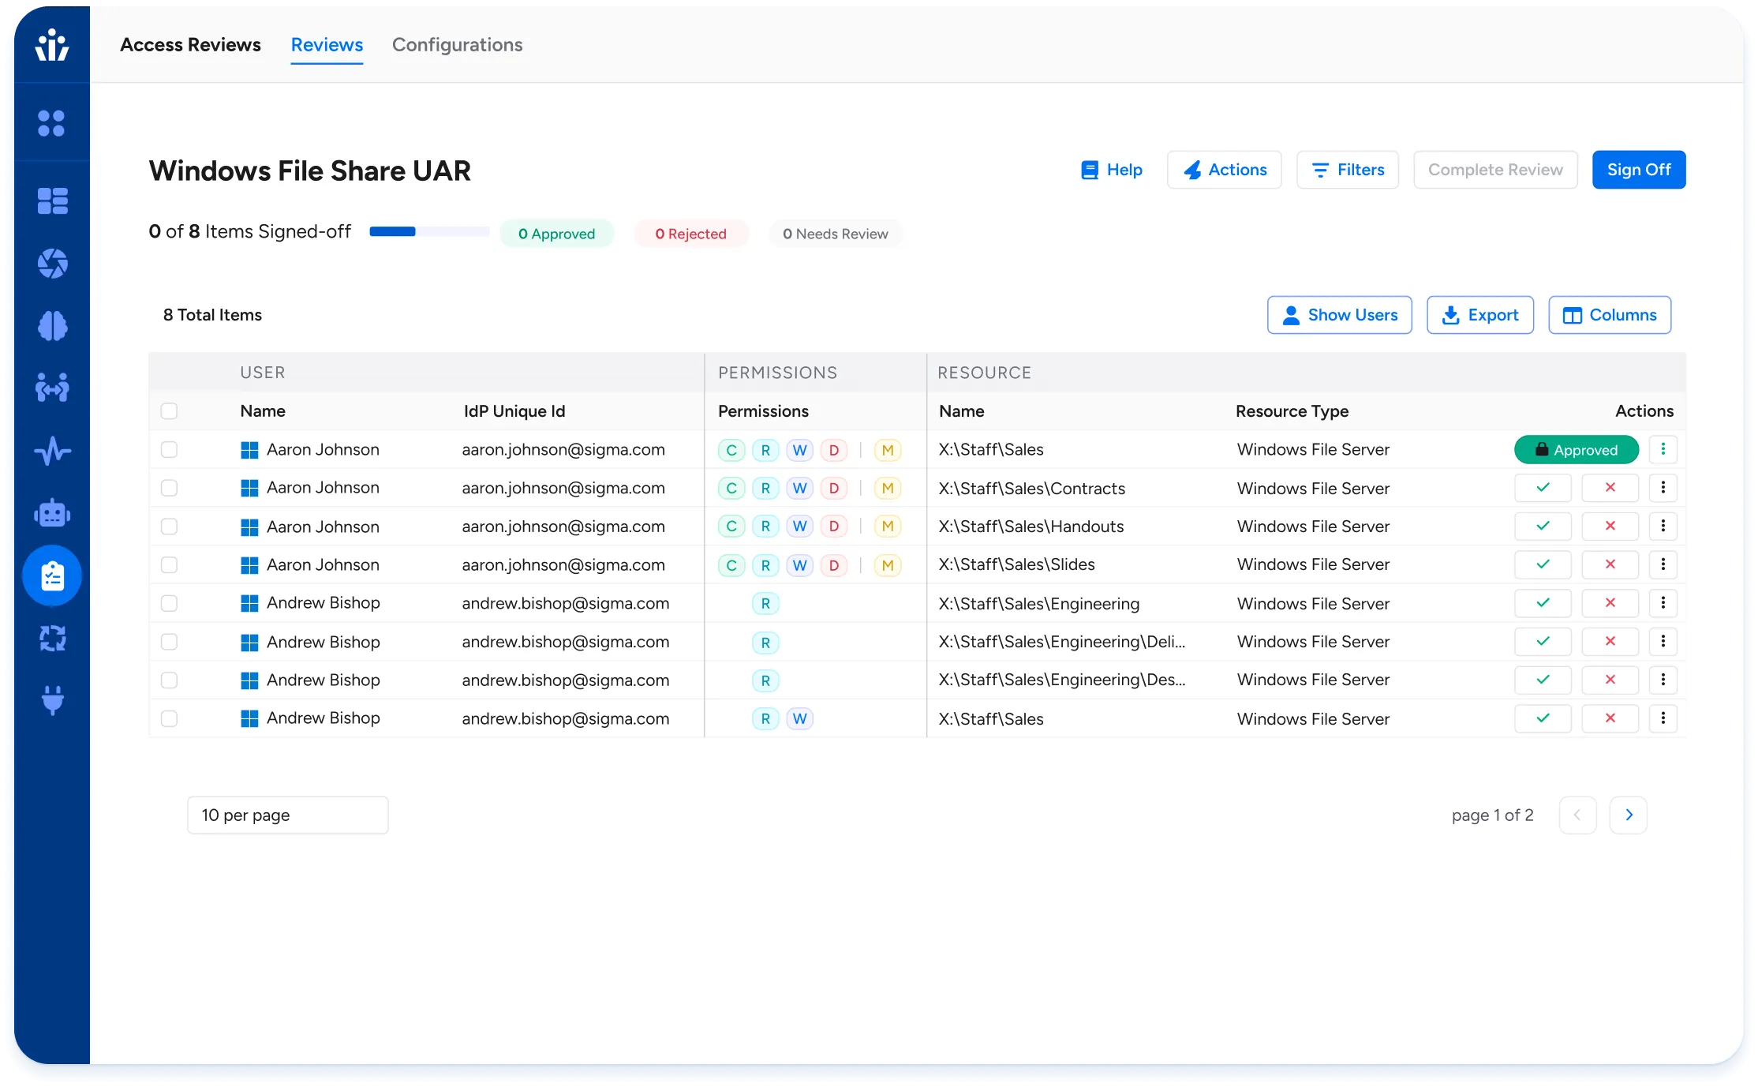This screenshot has width=1758, height=1087.
Task: Reject the X:\Staff\Sales\Slides access row
Action: coord(1610,564)
